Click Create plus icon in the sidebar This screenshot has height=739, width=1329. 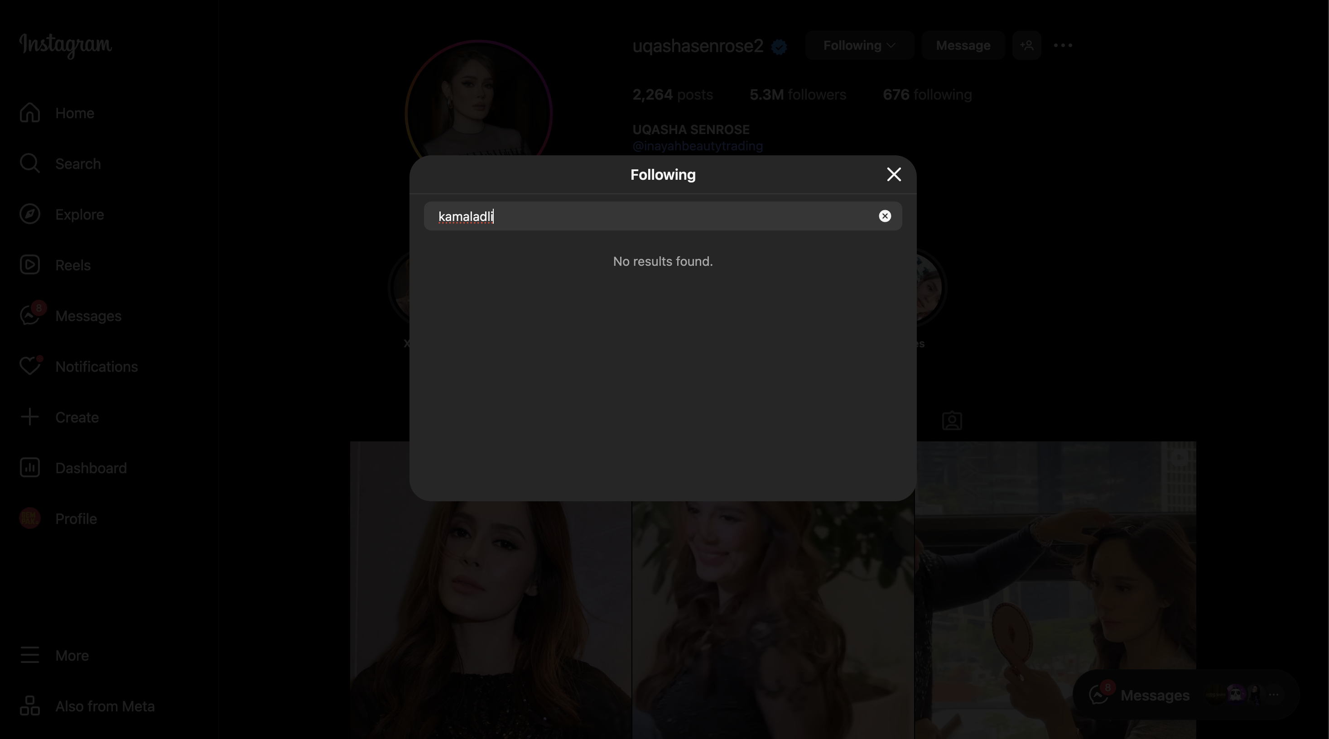(x=30, y=417)
